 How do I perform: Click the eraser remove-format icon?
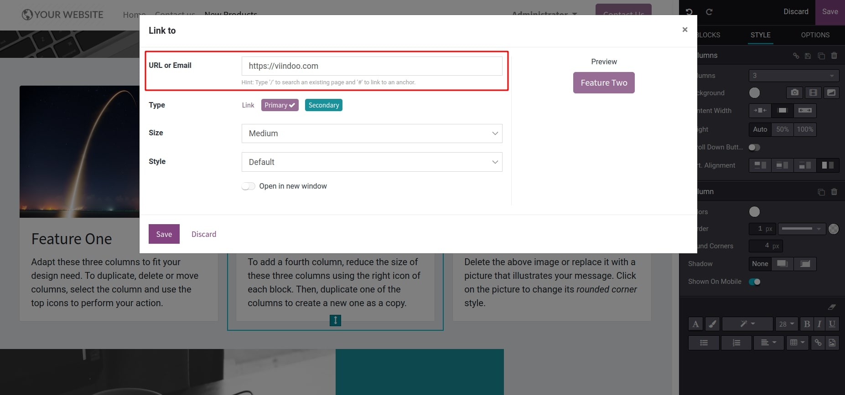pos(831,307)
